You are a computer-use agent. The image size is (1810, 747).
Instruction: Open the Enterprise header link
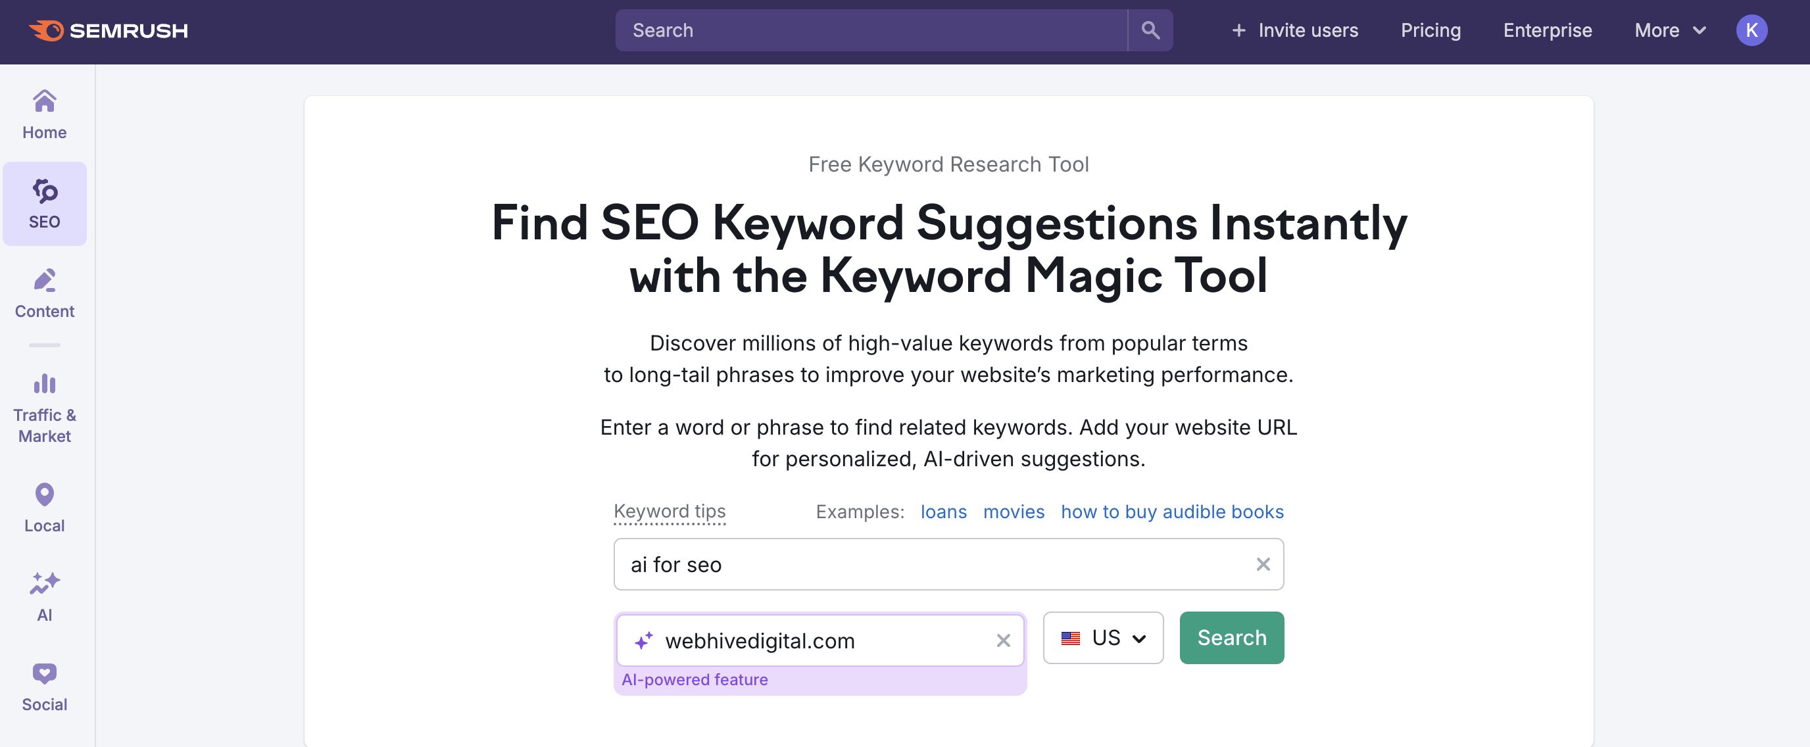[x=1547, y=30]
